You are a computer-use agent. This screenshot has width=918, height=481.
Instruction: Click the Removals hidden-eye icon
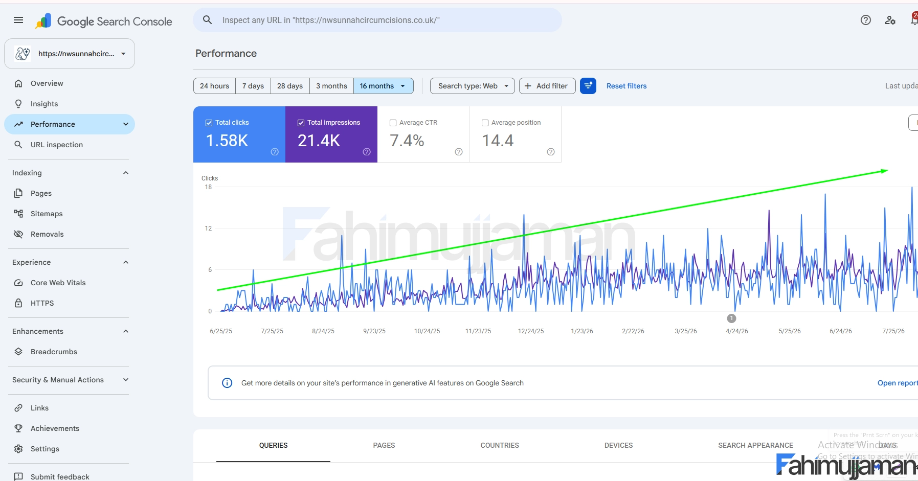point(18,234)
